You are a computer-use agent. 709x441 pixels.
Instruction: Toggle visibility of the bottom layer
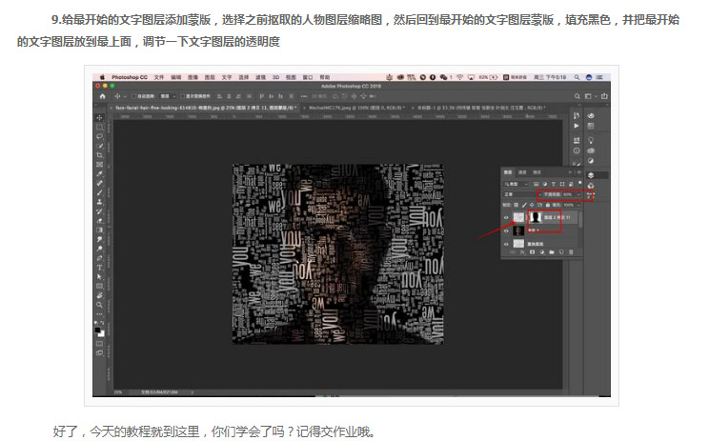pyautogui.click(x=506, y=244)
